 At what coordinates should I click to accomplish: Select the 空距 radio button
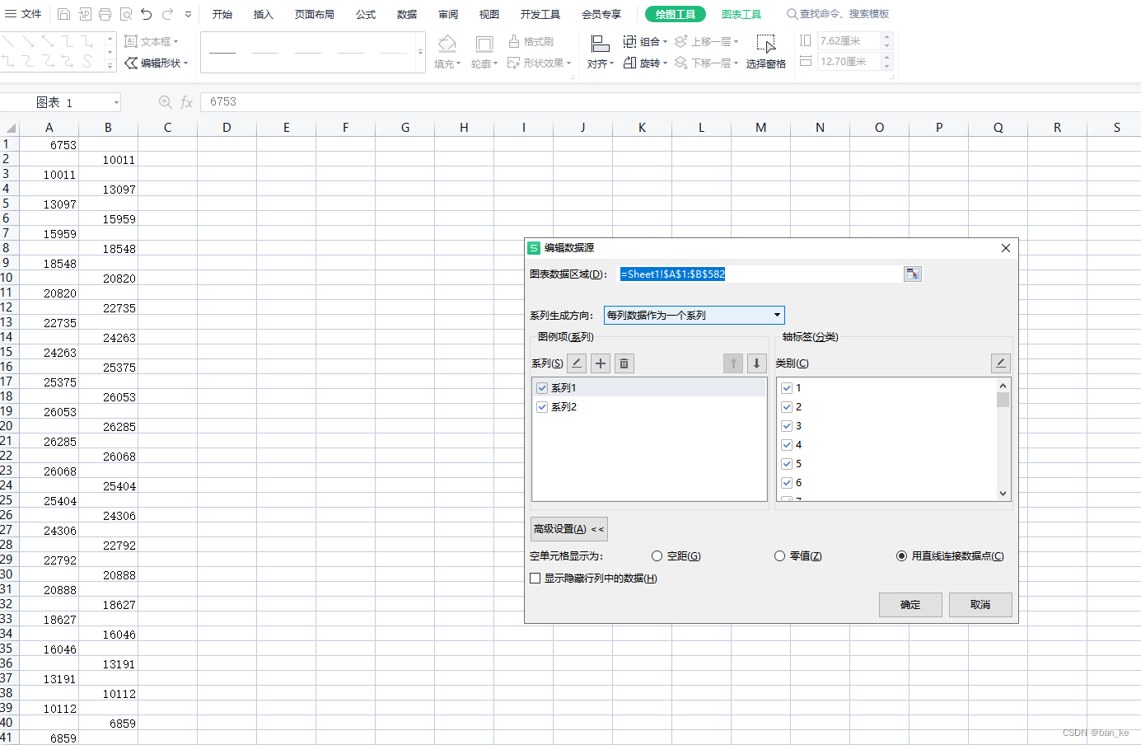(657, 556)
